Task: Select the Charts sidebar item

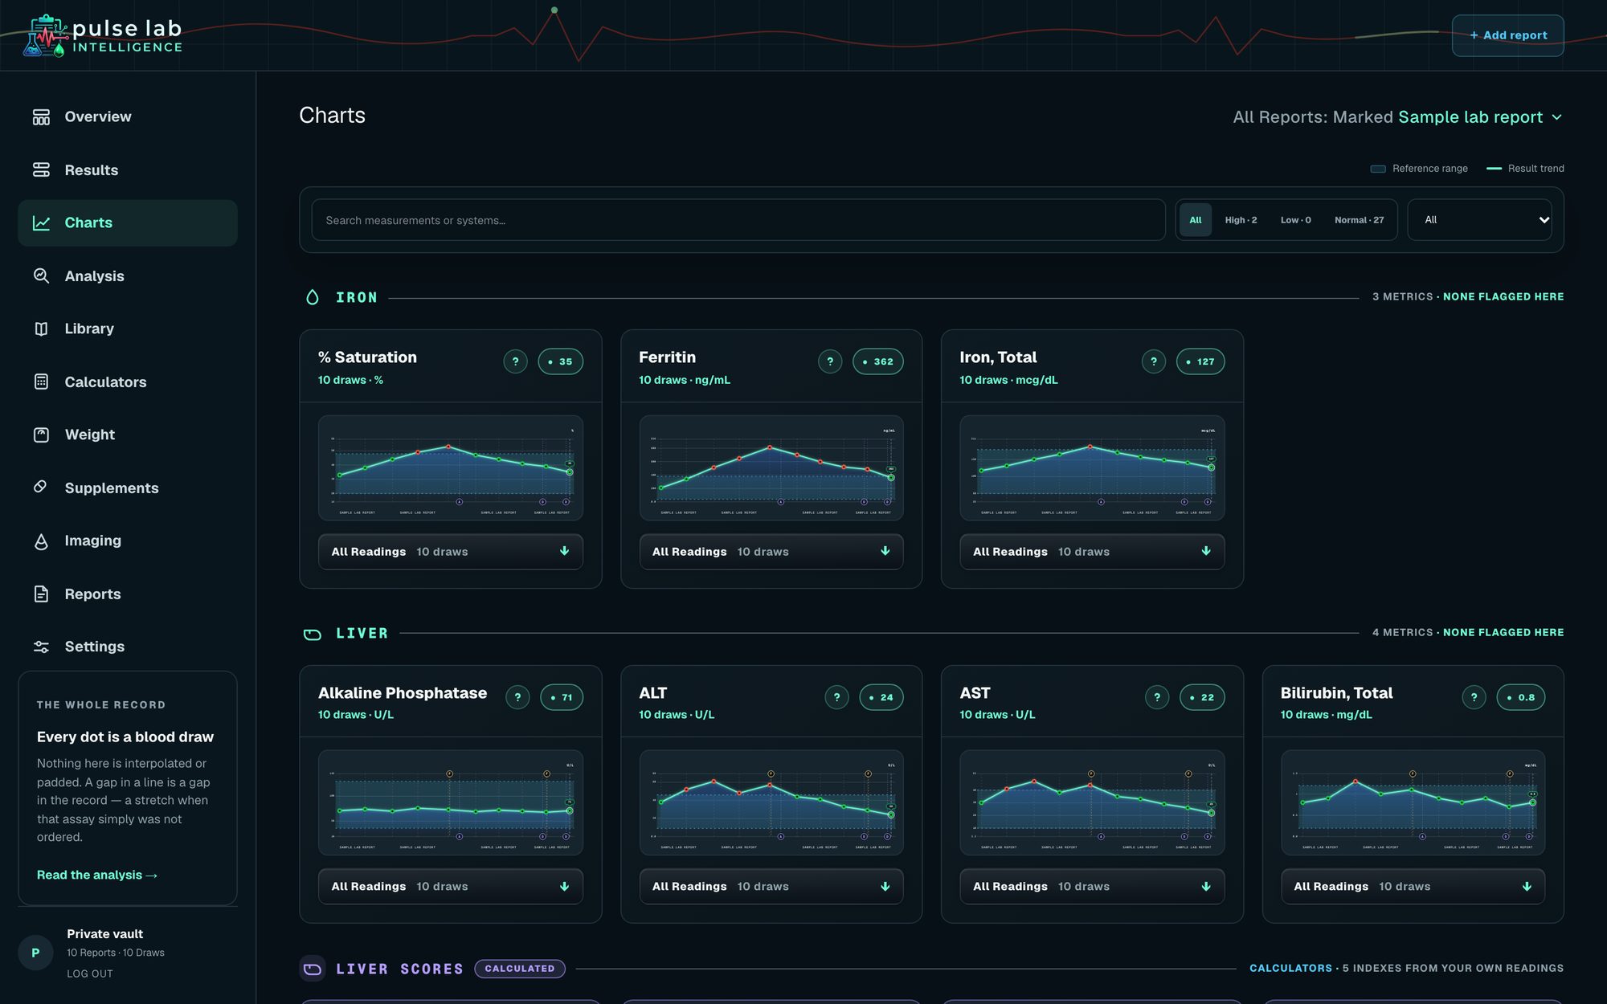Action: pos(128,222)
